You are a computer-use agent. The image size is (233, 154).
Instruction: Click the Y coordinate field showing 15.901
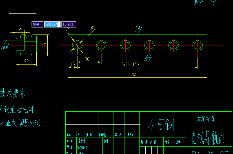click(69, 24)
